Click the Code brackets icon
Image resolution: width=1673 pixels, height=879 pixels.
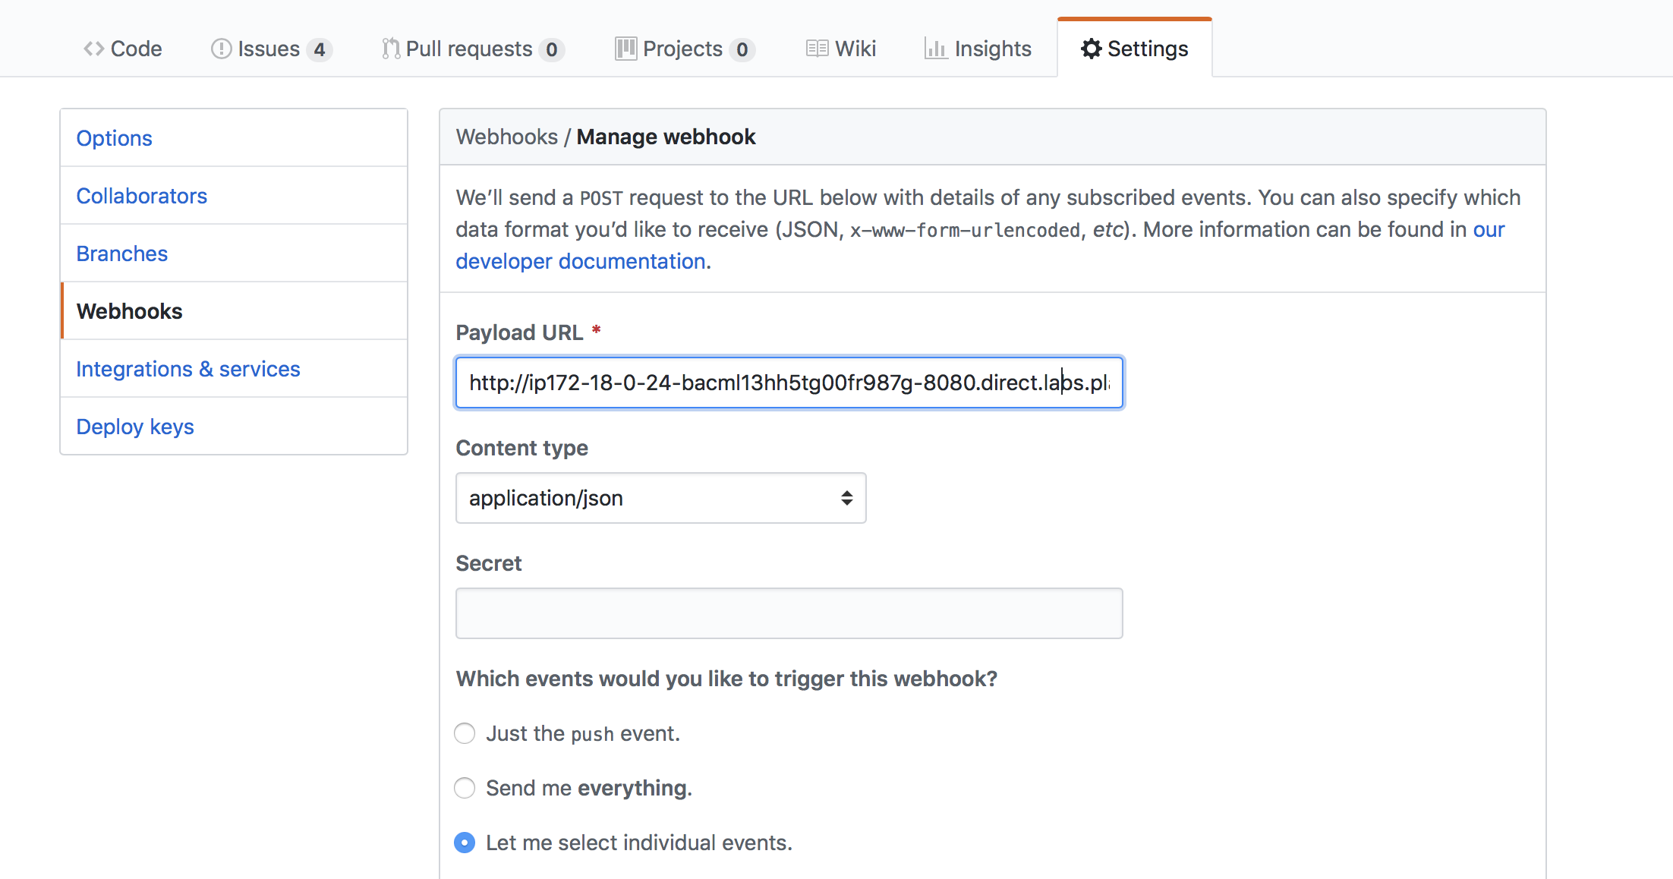tap(93, 49)
